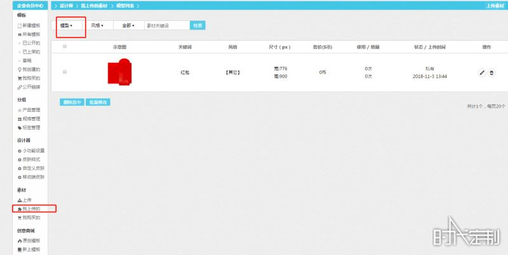Open 小功能设置 settings
The image size is (508, 255).
(x=31, y=151)
